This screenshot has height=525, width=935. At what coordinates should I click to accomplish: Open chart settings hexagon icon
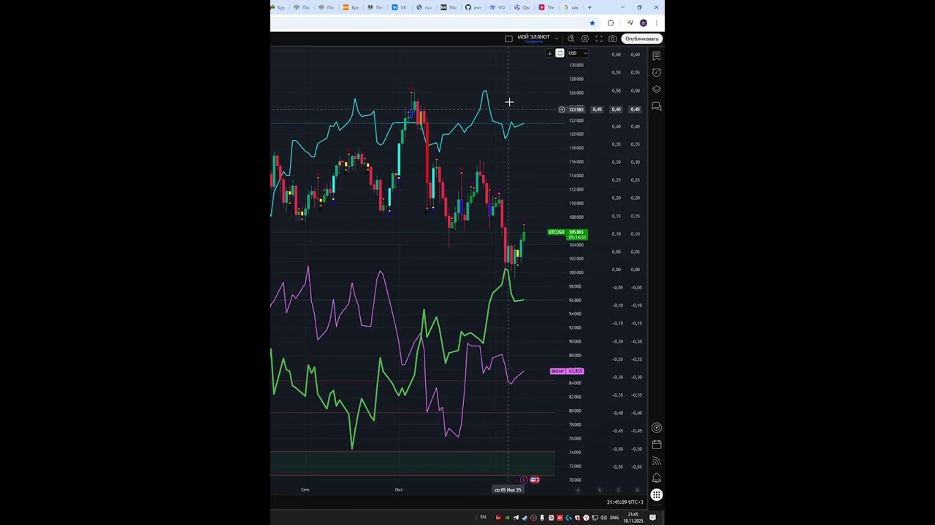click(585, 39)
